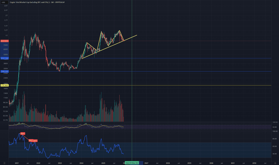279x165 pixels.
Task: Select the red horizontal price line
Action: coord(140,41)
